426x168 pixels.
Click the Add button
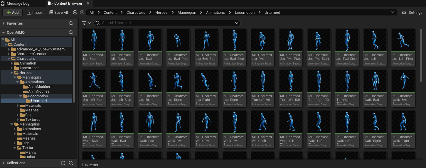point(13,12)
